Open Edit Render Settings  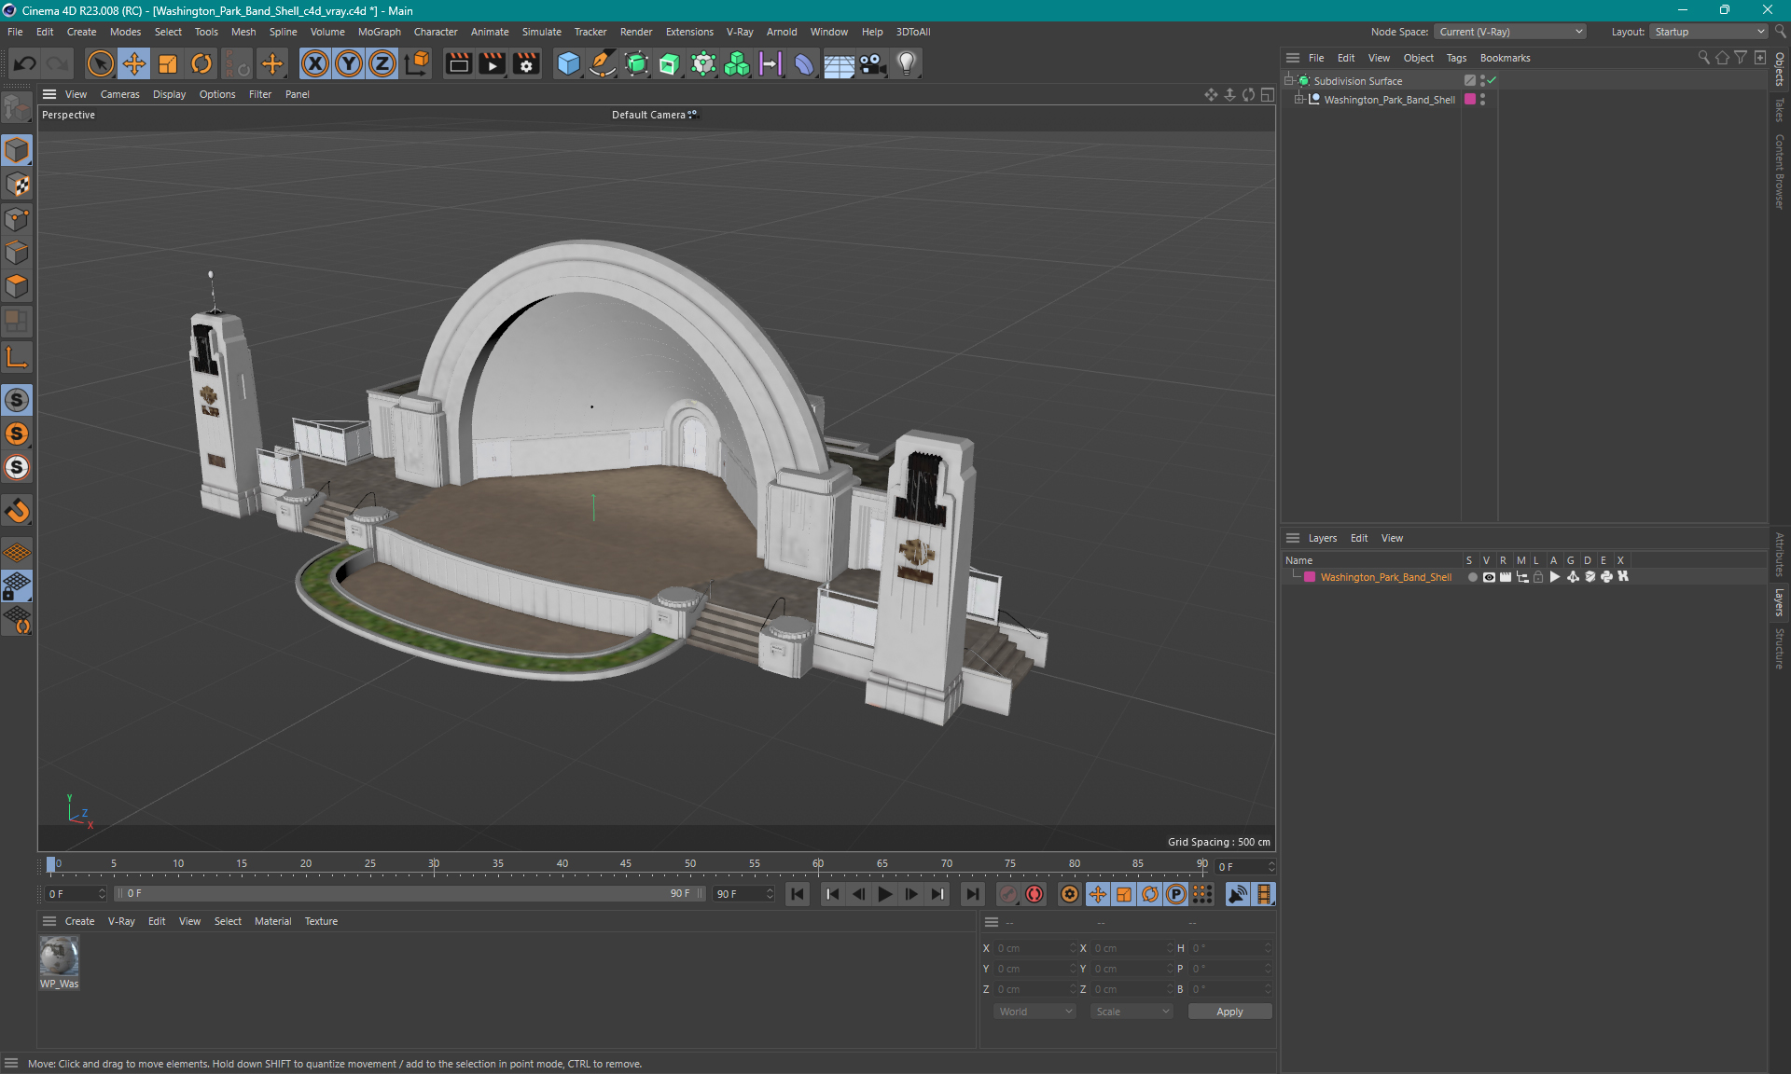click(x=526, y=63)
